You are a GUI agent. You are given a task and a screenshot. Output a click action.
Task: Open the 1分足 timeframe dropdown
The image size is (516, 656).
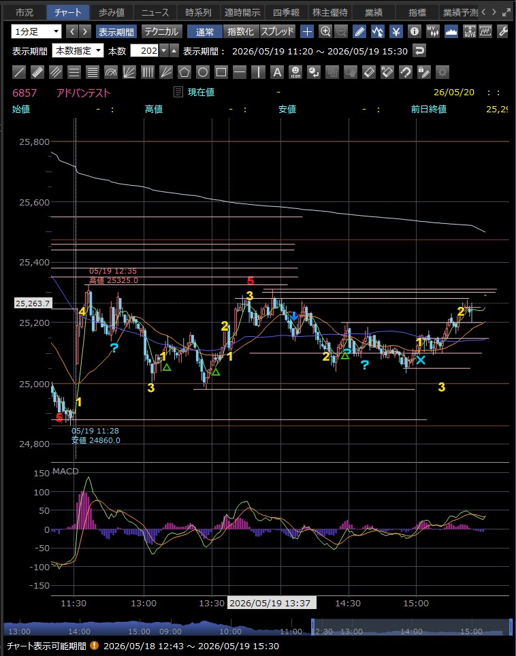pos(36,31)
